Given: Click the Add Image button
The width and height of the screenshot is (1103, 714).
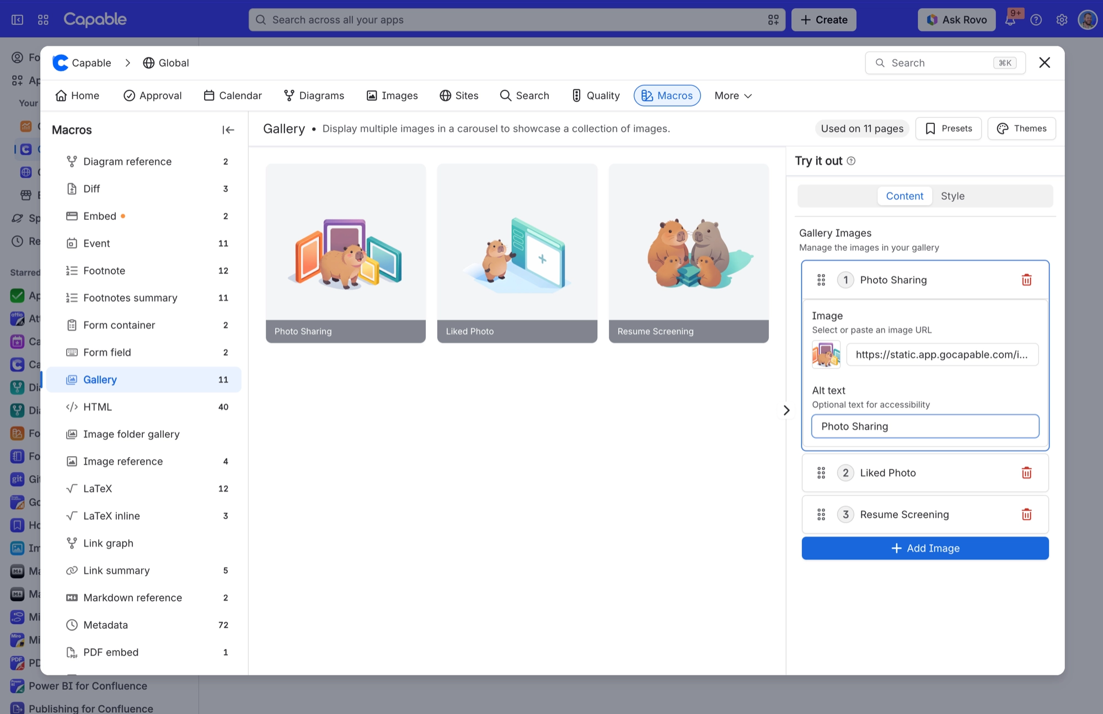Looking at the screenshot, I should 925,548.
